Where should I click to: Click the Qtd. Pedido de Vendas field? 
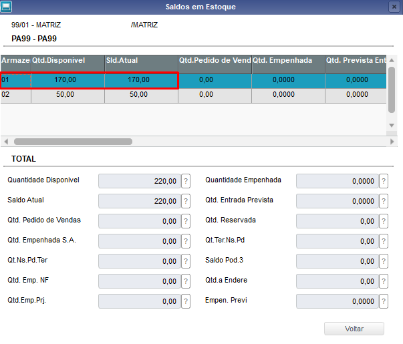tap(140, 221)
